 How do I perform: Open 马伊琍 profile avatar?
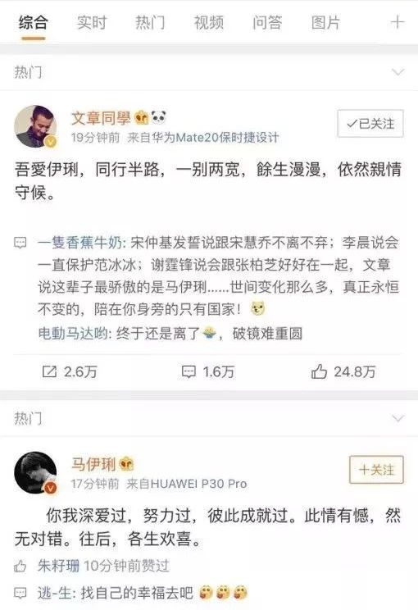(35, 473)
